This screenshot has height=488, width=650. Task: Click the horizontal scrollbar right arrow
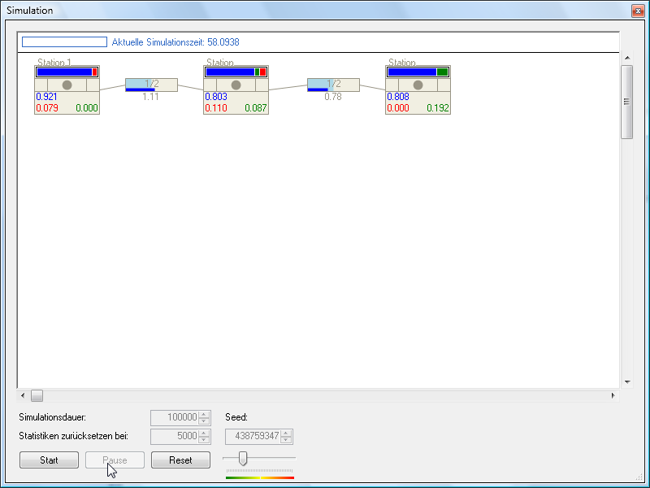(613, 396)
